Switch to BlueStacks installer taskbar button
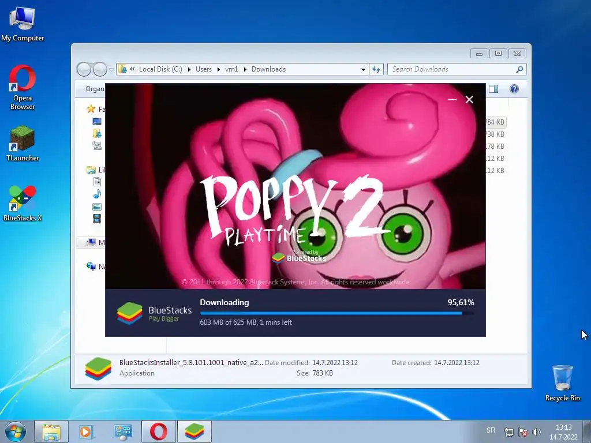The width and height of the screenshot is (591, 443). point(194,431)
